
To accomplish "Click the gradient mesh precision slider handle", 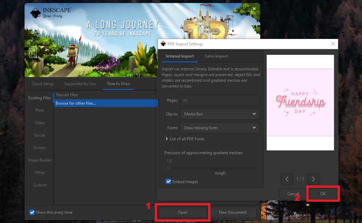I will pos(168,168).
